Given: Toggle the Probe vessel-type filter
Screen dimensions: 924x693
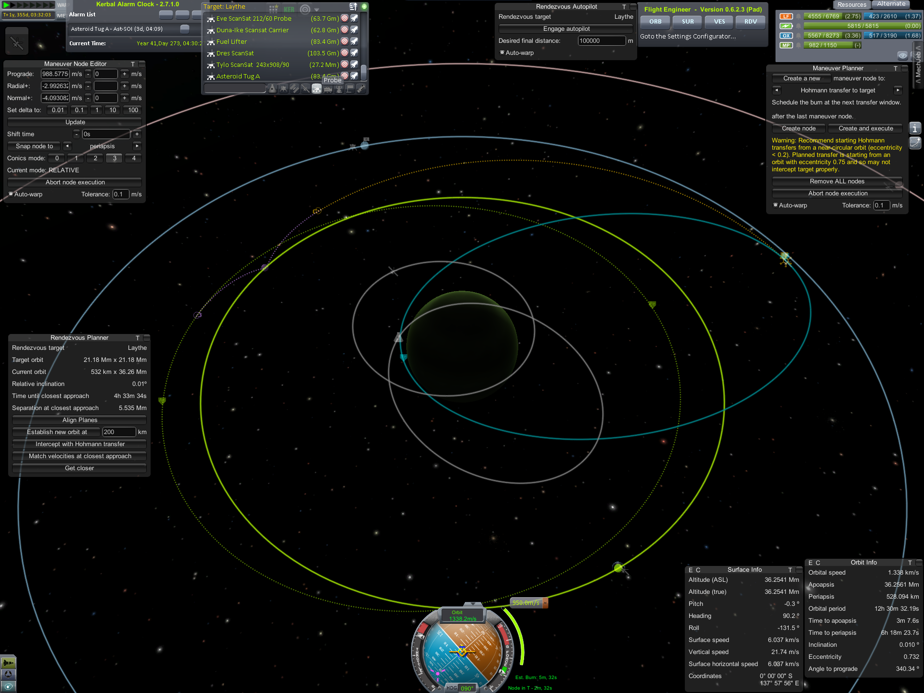Looking at the screenshot, I should (317, 89).
